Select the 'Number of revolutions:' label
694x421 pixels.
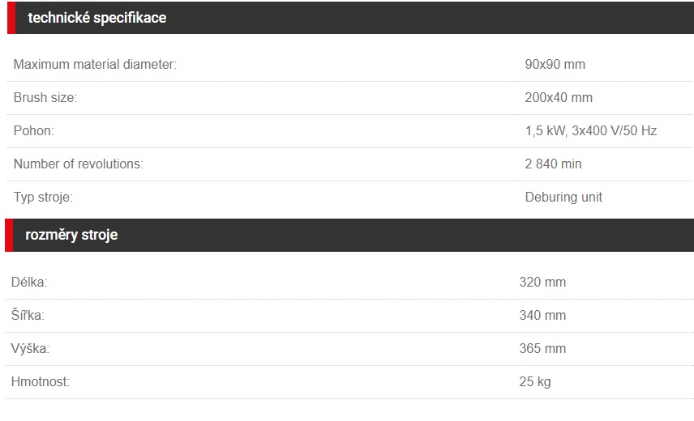79,164
